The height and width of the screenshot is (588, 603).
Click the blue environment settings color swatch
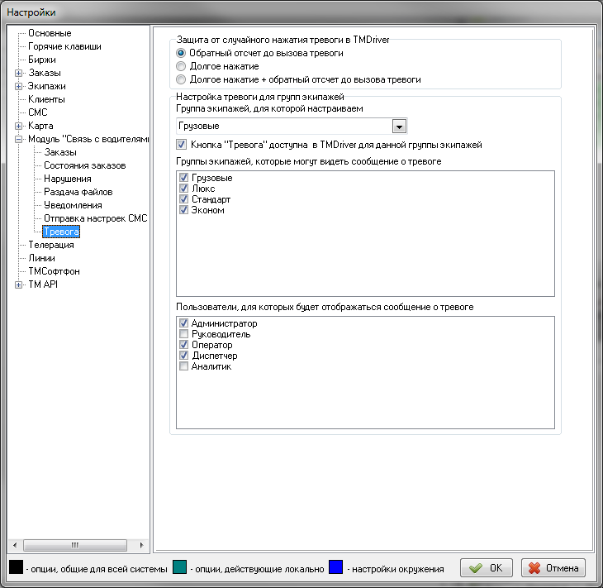[x=335, y=568]
